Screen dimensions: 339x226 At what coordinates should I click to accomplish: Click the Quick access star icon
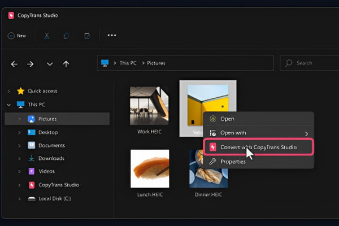point(20,91)
